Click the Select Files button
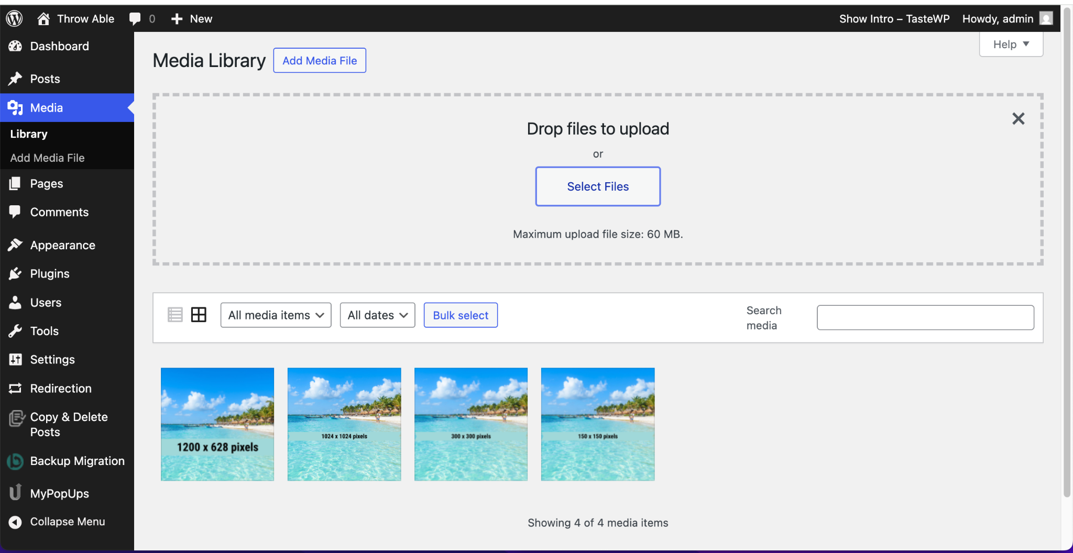This screenshot has height=553, width=1073. pos(598,186)
